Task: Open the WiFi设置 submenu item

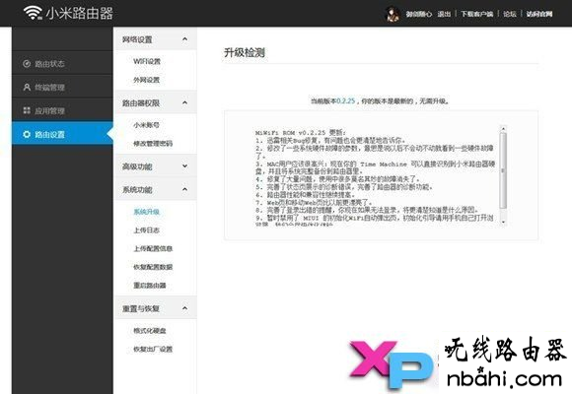Action: 147,61
